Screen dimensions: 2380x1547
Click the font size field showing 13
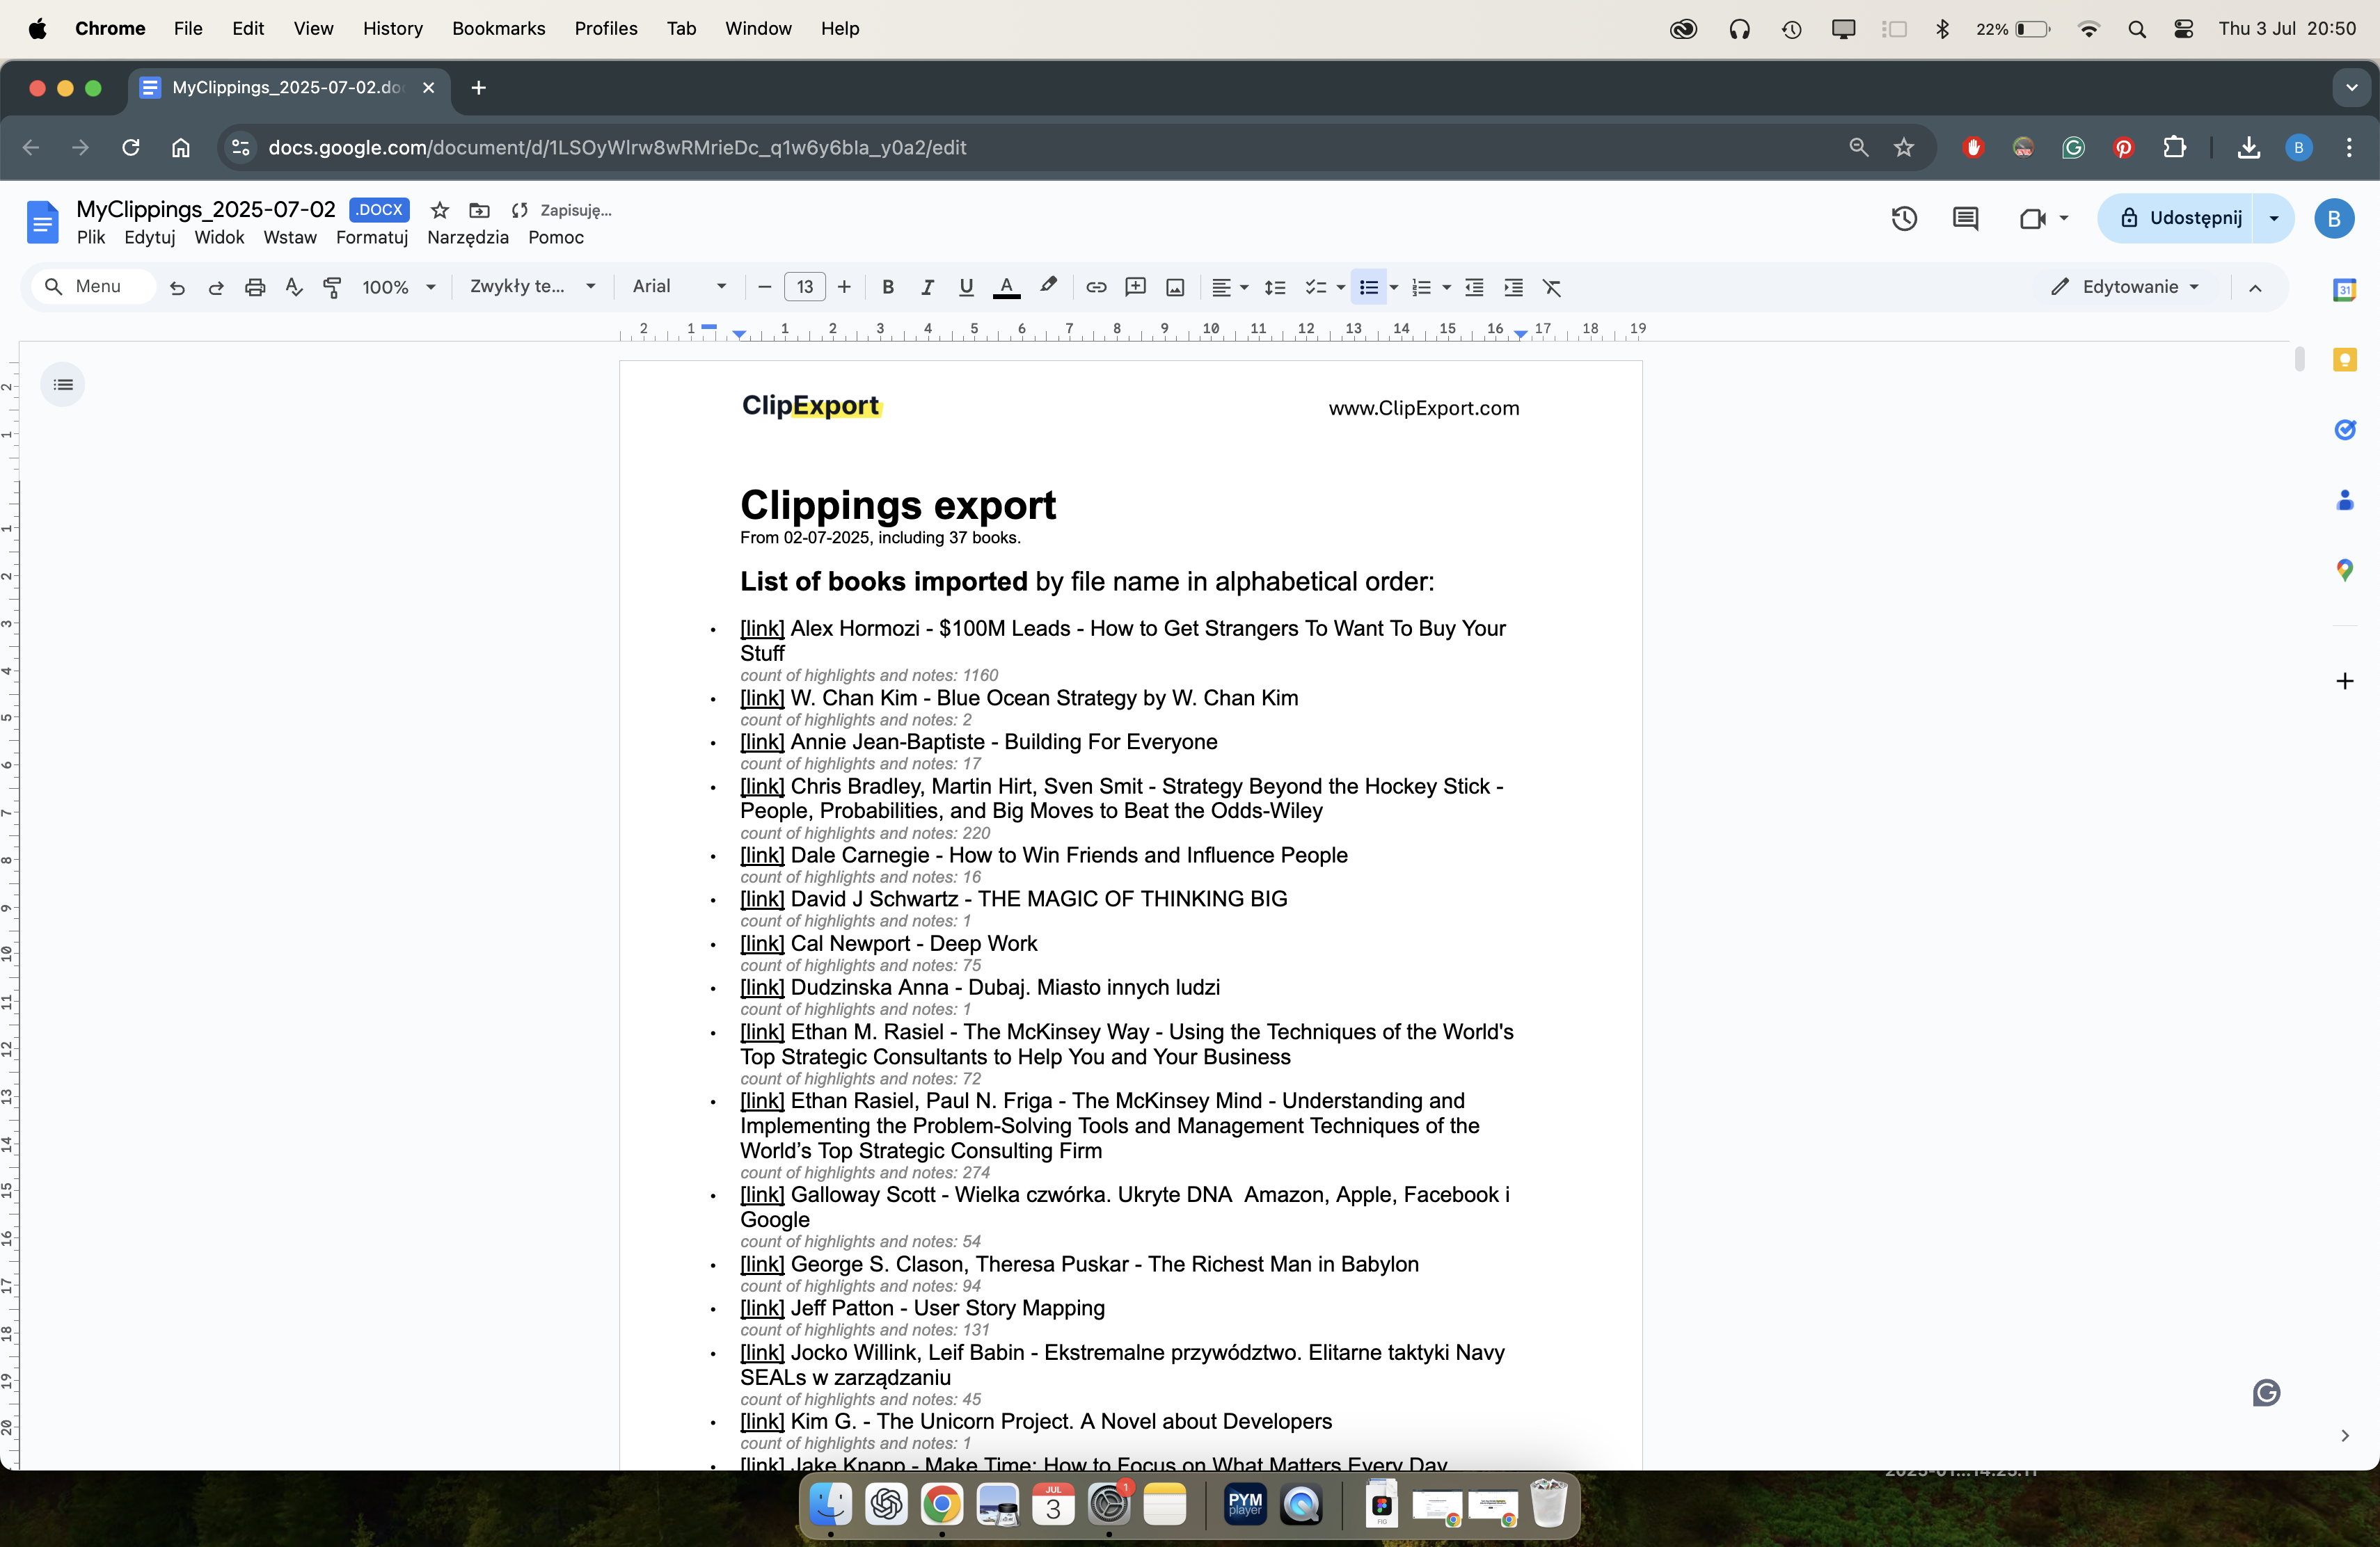pos(805,288)
